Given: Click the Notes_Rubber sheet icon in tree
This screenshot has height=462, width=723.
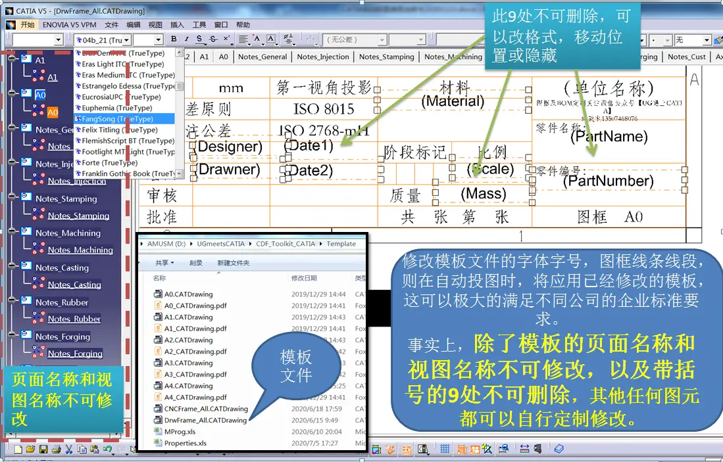Looking at the screenshot, I should [26, 301].
